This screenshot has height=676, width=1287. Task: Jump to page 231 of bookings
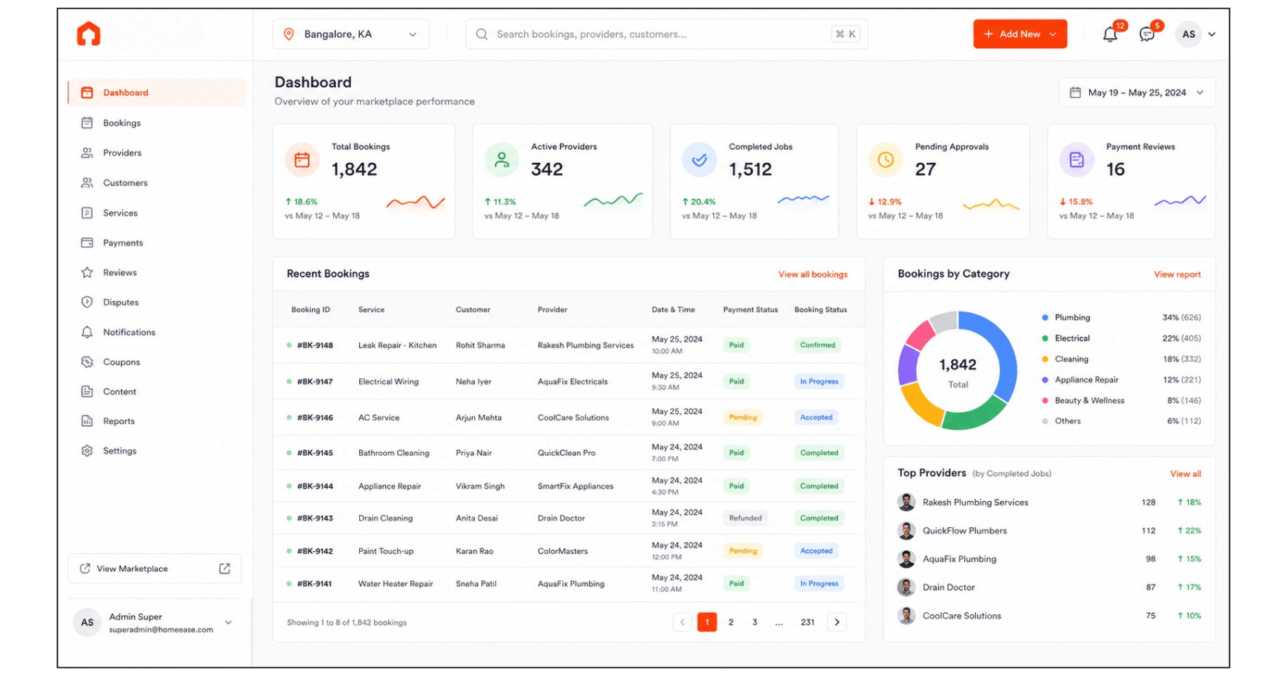(807, 622)
